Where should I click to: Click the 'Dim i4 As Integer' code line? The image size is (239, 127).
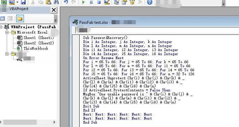pos(130,54)
